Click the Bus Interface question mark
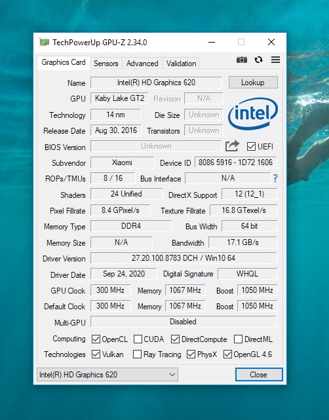The width and height of the screenshot is (329, 420). (275, 178)
